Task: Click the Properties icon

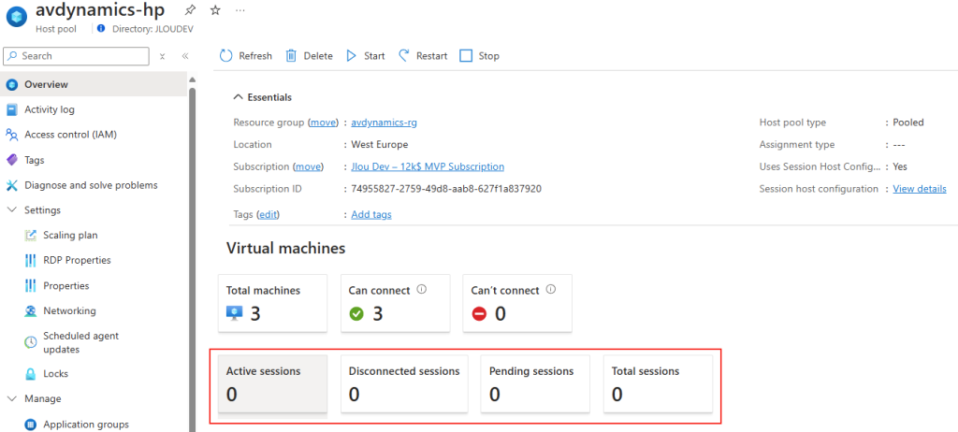Action: coord(31,285)
